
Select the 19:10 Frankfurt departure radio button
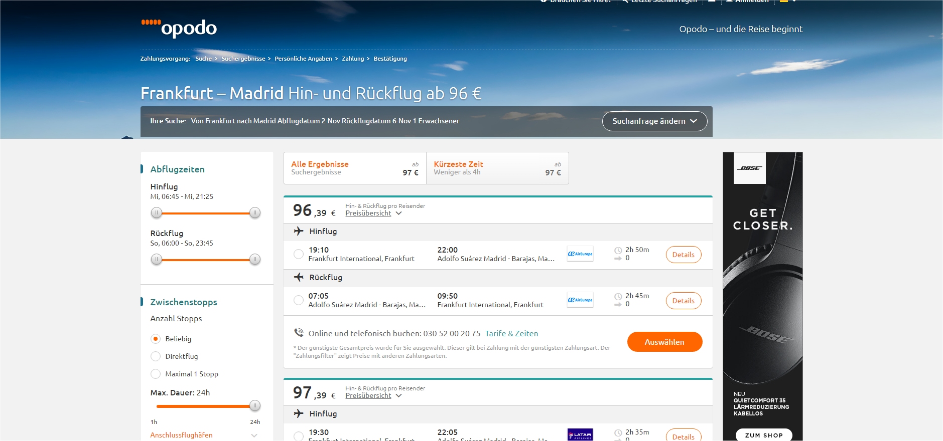(299, 254)
